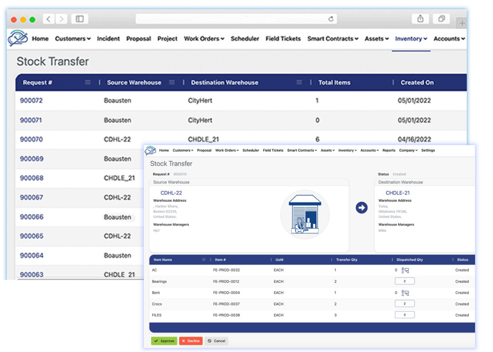This screenshot has height=352, width=493.
Task: Open Reports in front window menu
Action: [389, 150]
